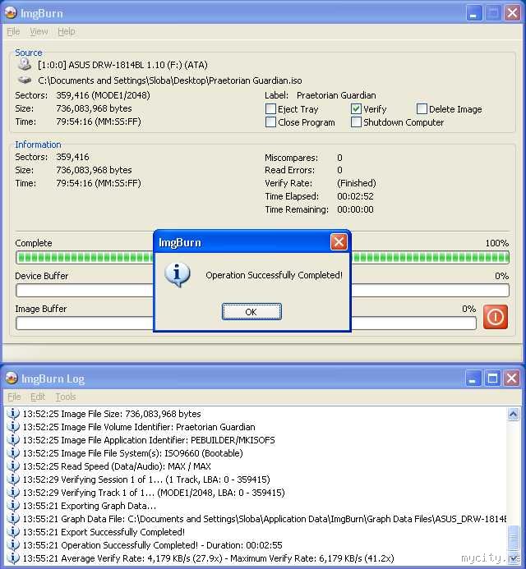Screen dimensions: 526x569
Task: Open the View menu in ImgBurn
Action: (39, 31)
